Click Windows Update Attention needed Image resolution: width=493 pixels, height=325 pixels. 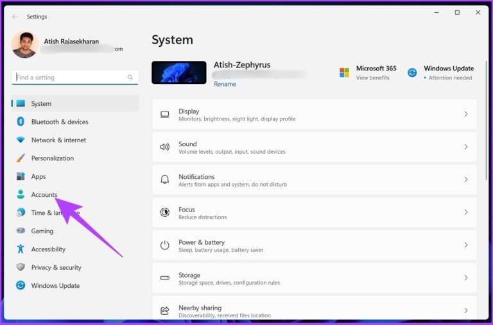450,78
